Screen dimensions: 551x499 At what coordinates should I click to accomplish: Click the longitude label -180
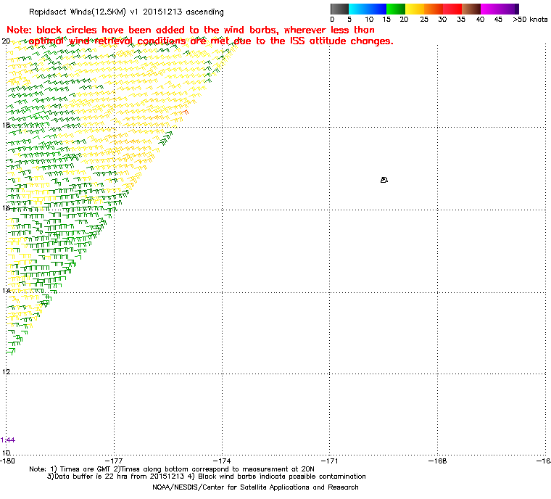tap(8, 461)
